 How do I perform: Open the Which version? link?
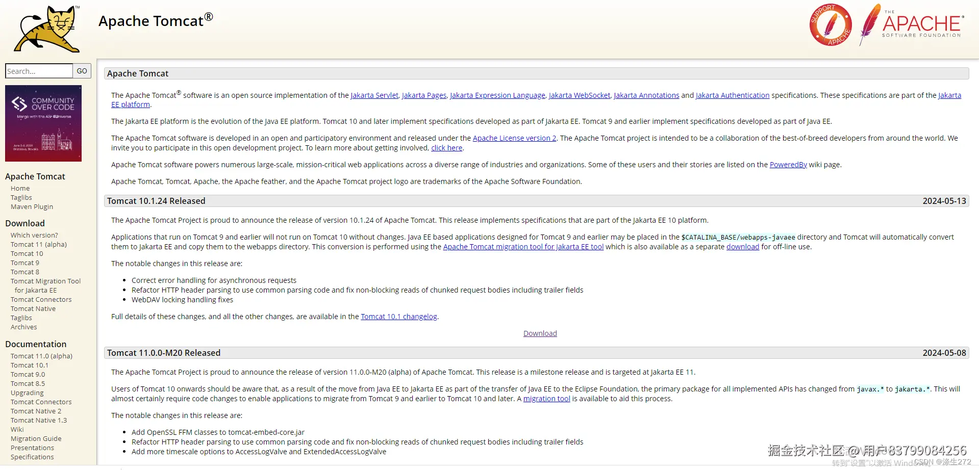click(x=34, y=235)
